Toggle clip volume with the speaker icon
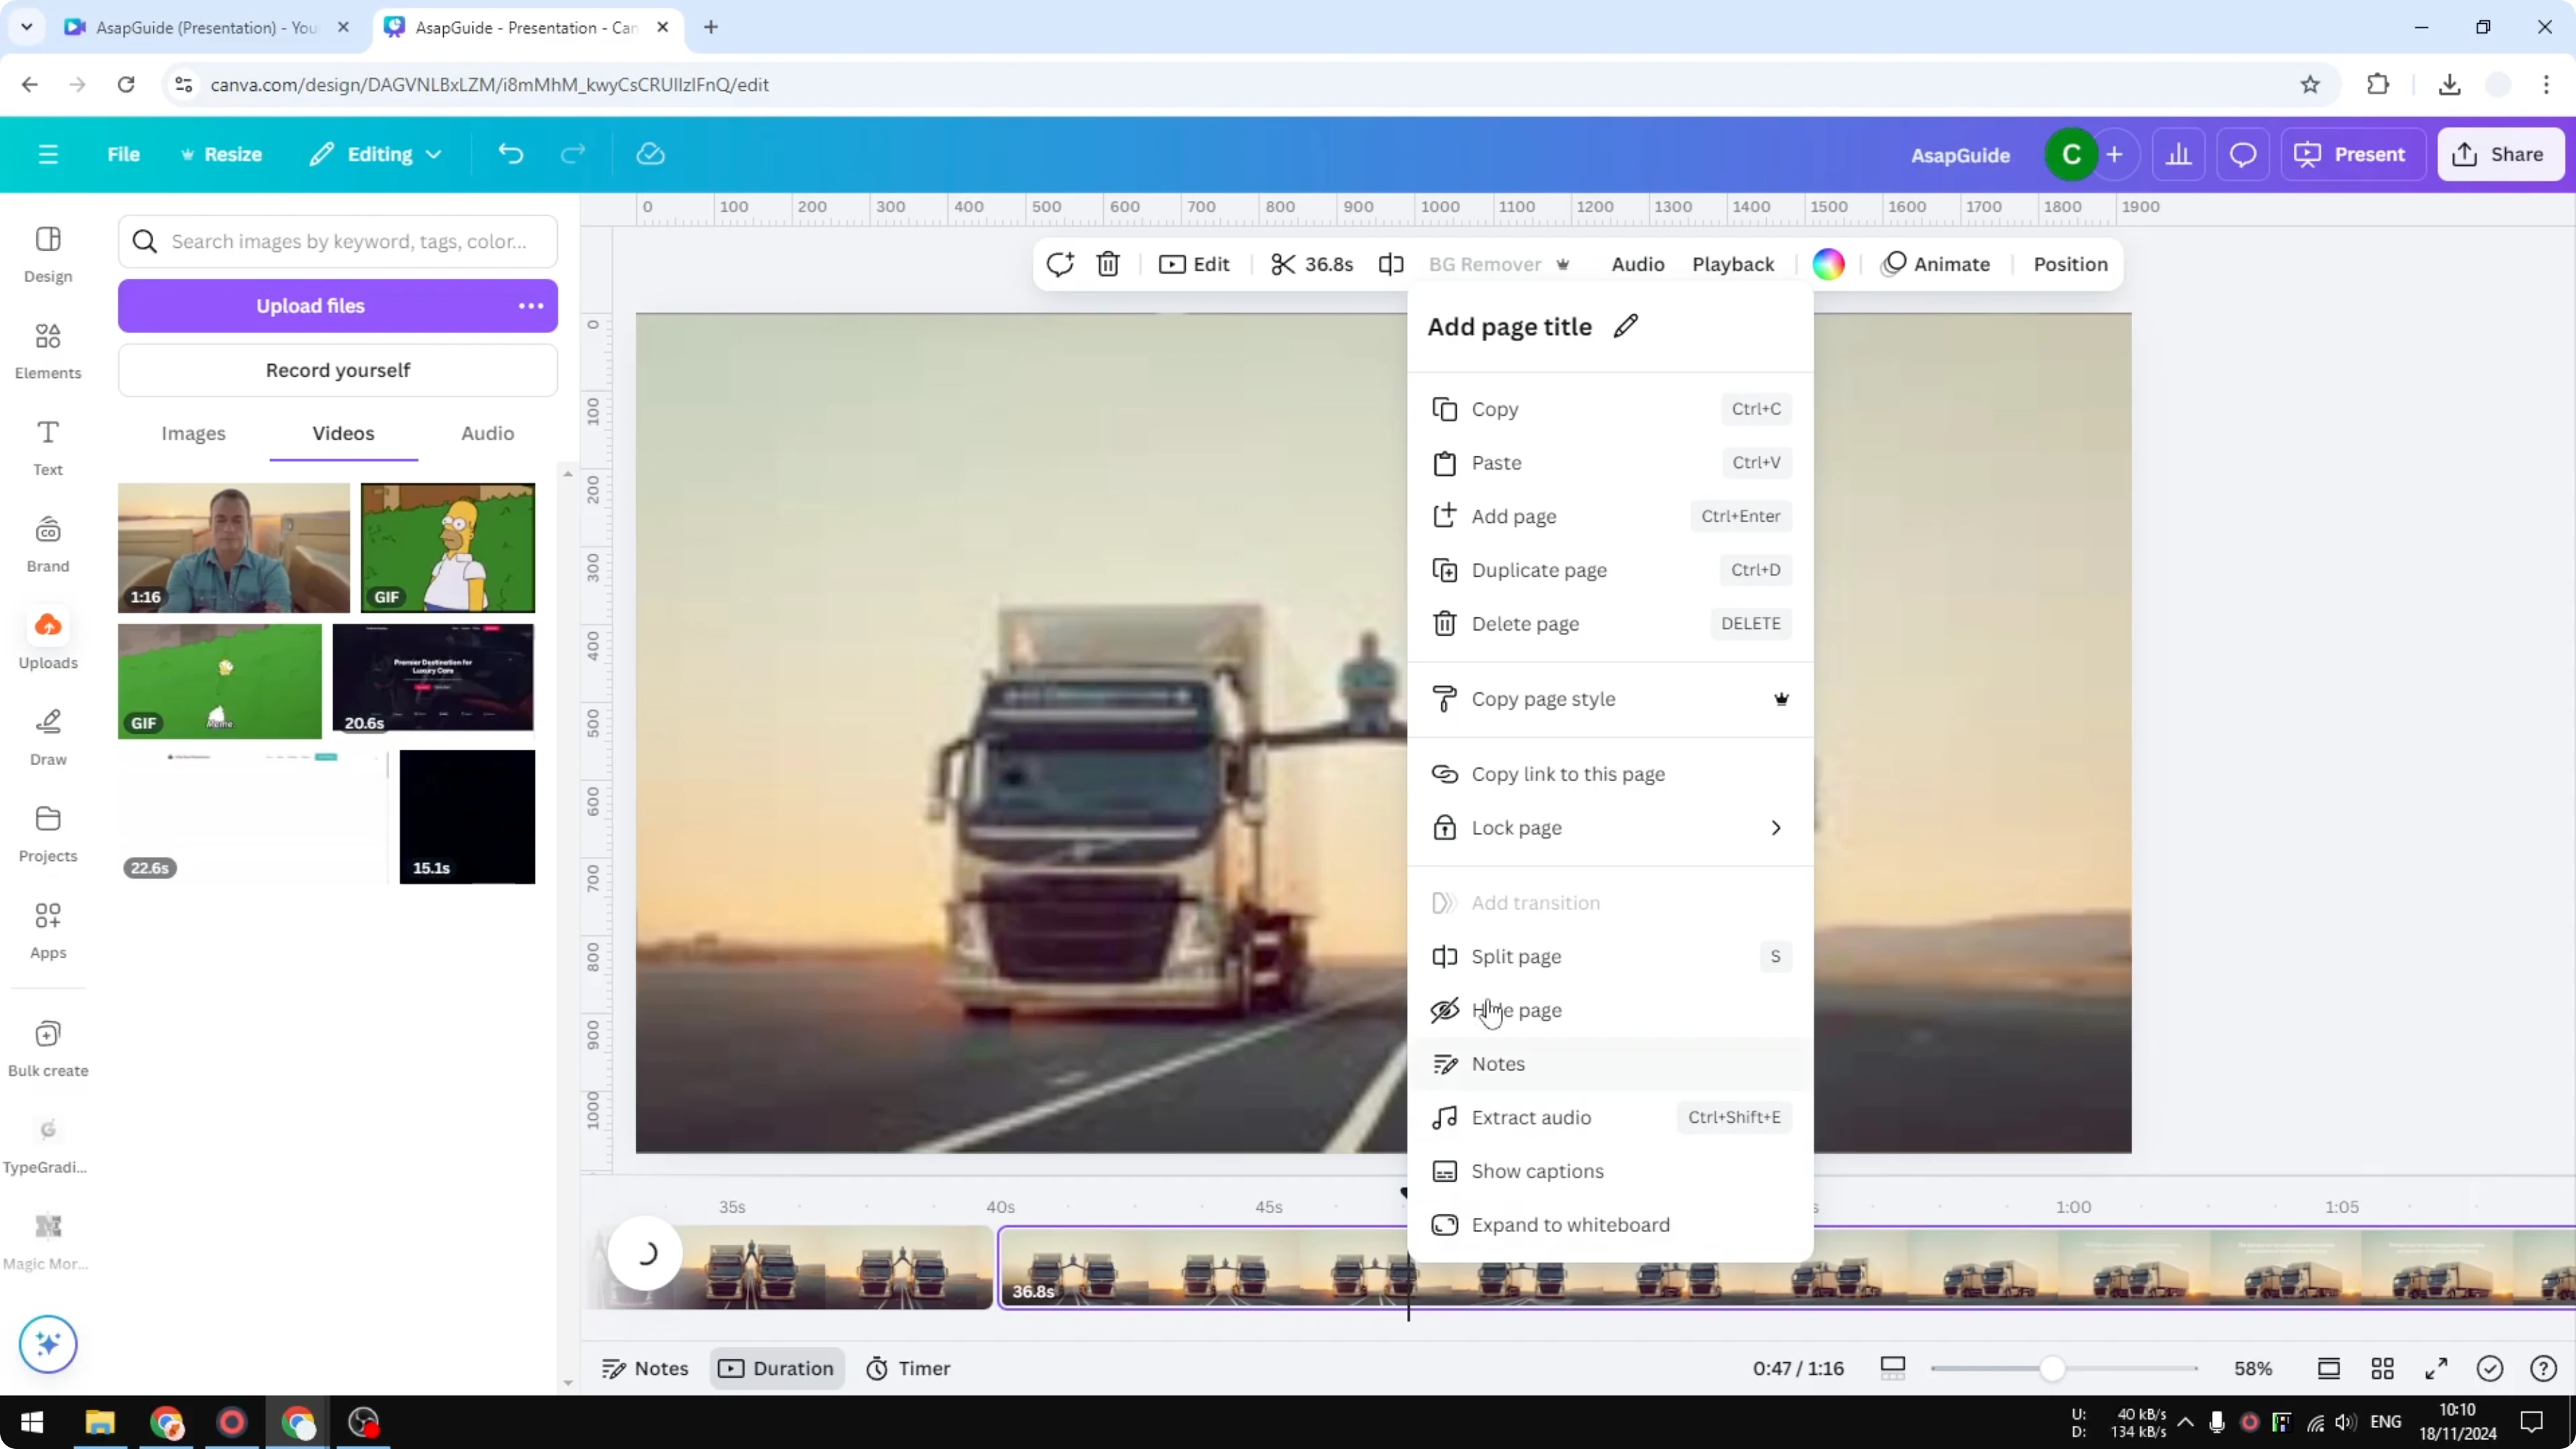The height and width of the screenshot is (1449, 2576). coord(1391,263)
